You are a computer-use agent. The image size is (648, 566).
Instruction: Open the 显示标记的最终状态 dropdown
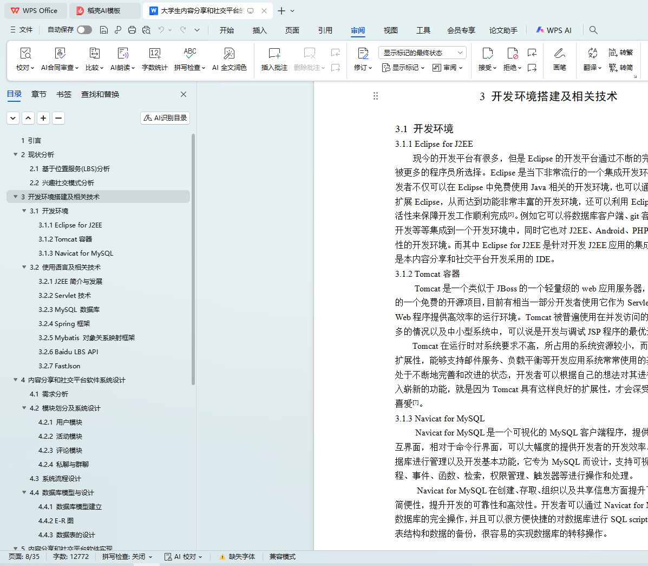coord(422,53)
